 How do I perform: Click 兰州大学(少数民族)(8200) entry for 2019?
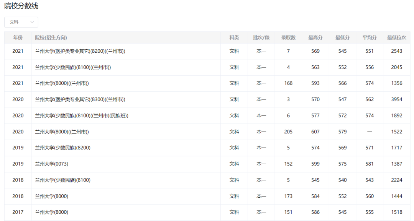click(x=62, y=148)
